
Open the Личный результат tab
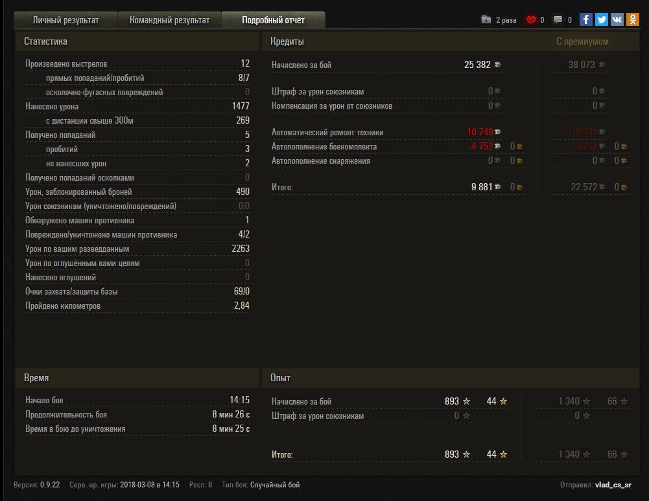(66, 20)
